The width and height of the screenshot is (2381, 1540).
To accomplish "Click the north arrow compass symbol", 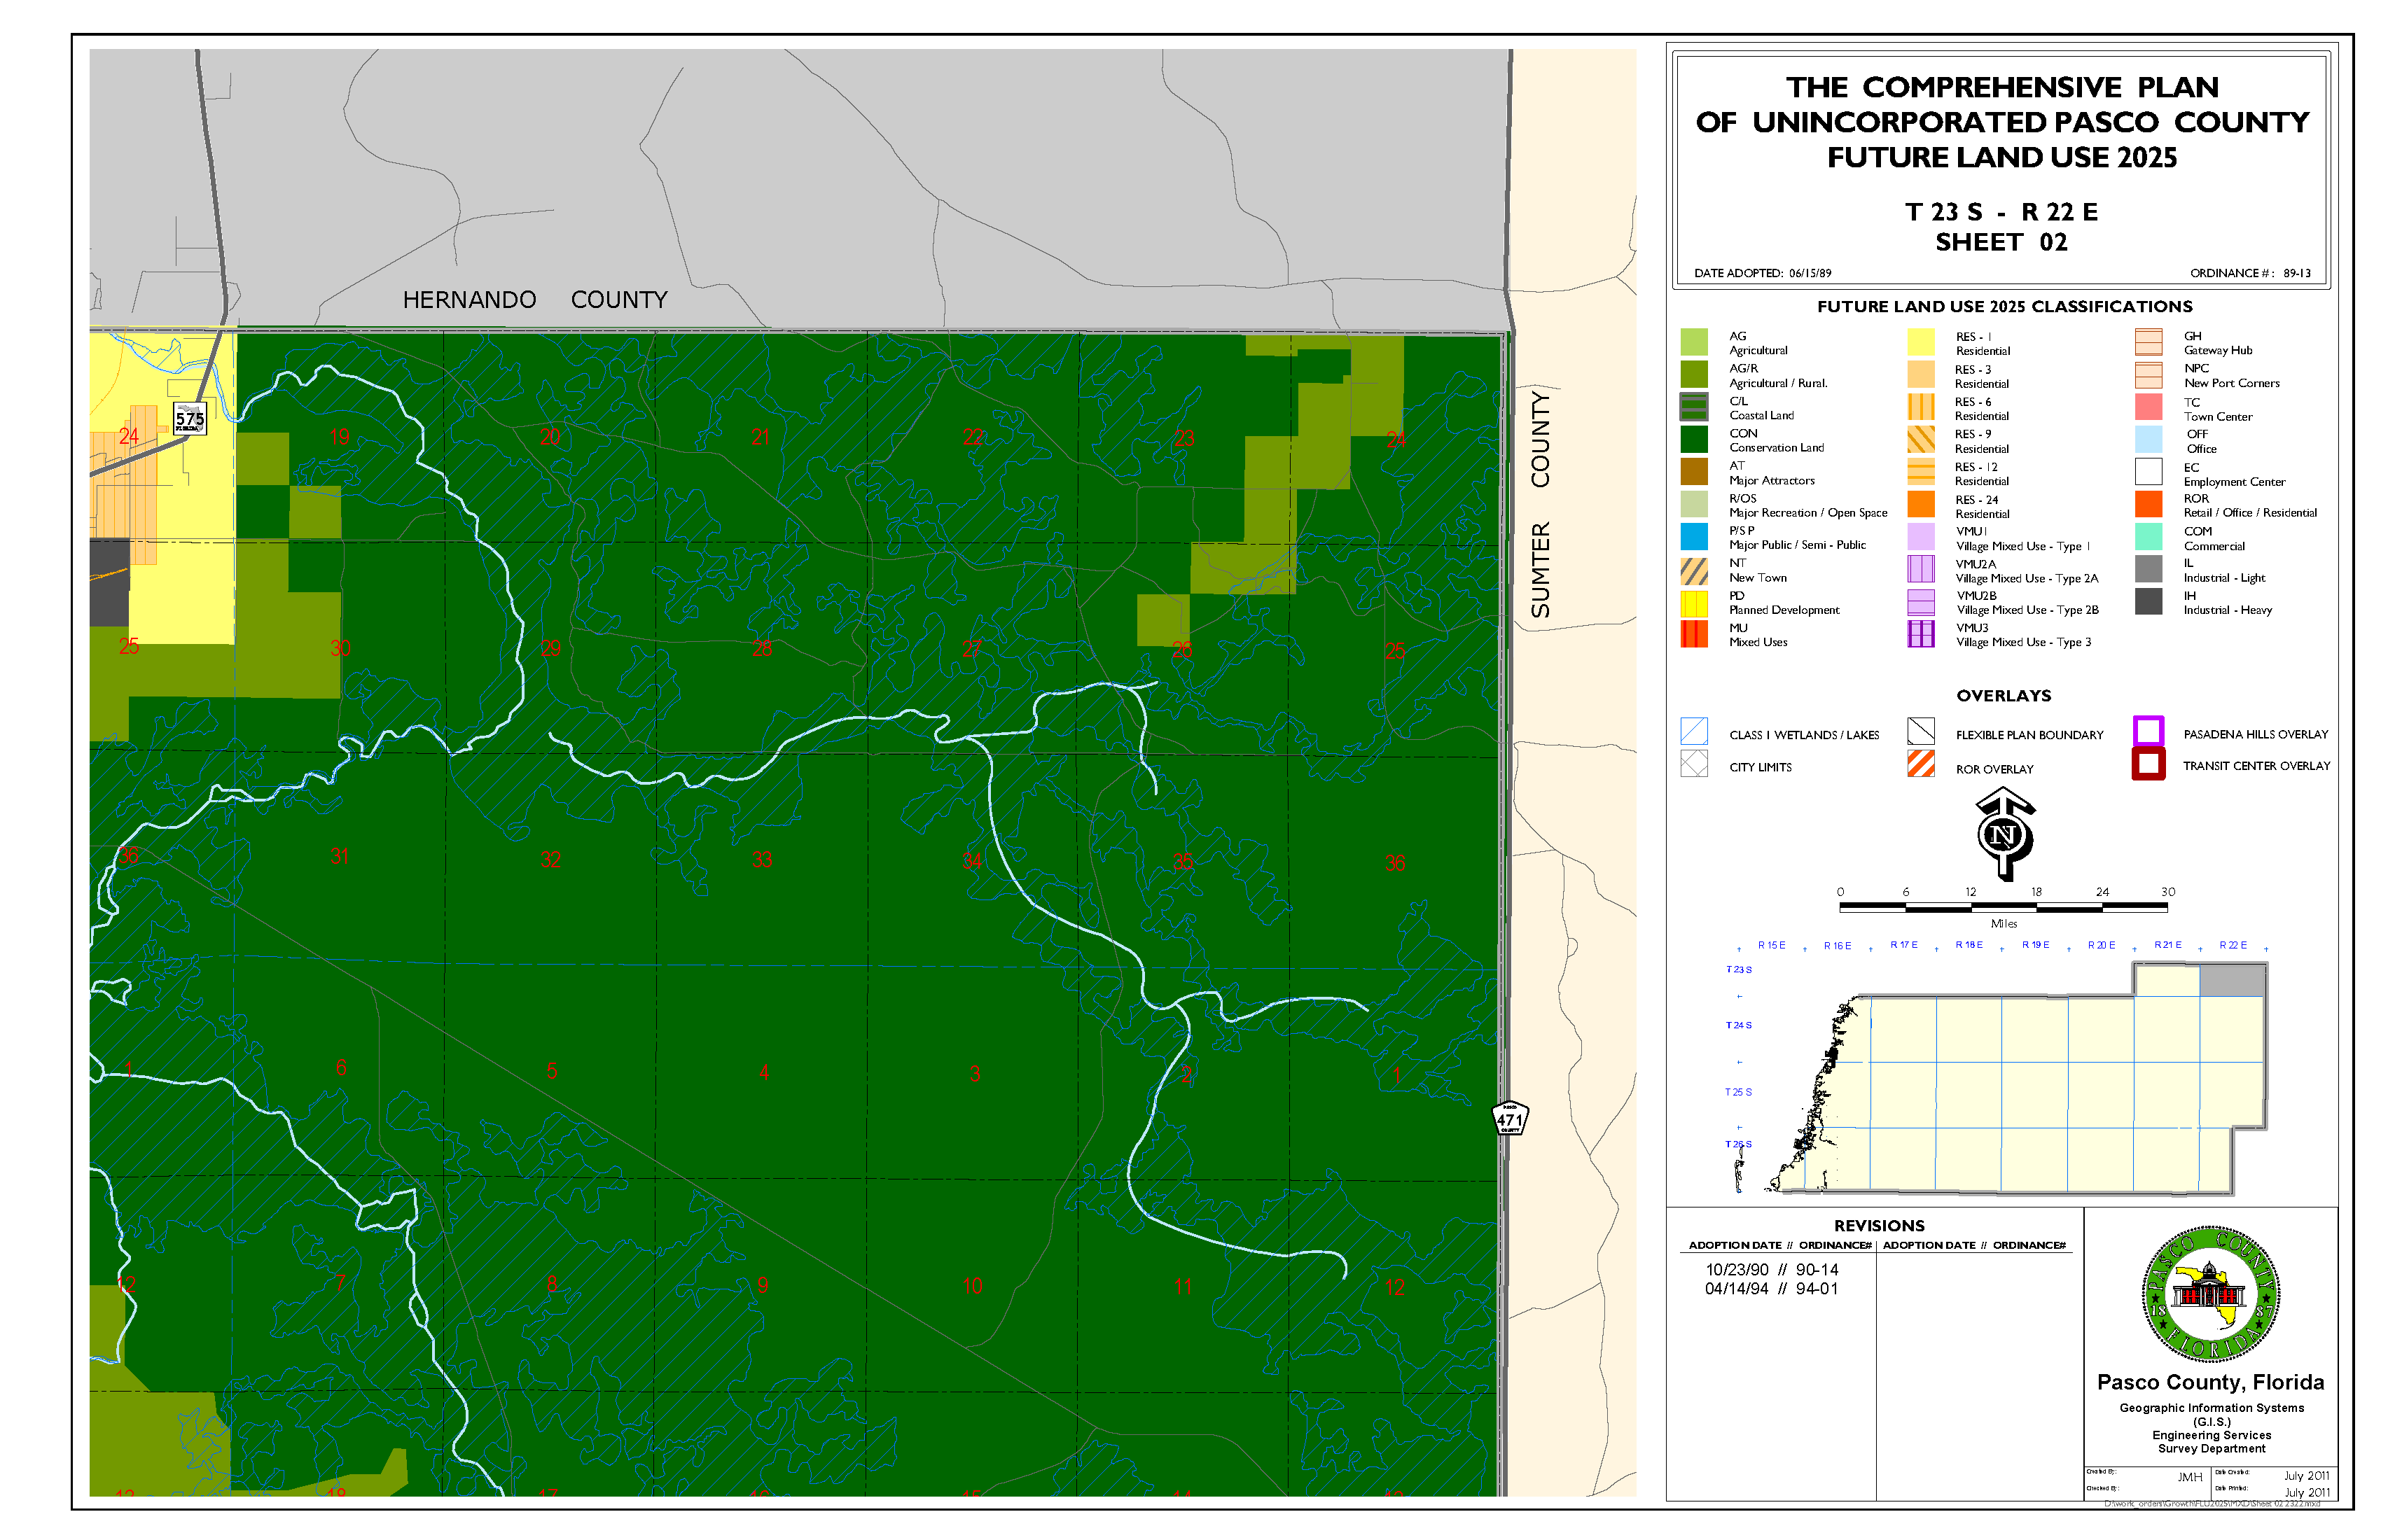I will click(x=2004, y=834).
